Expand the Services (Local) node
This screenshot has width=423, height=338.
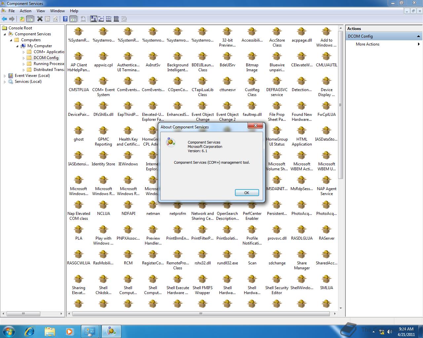pos(5,82)
